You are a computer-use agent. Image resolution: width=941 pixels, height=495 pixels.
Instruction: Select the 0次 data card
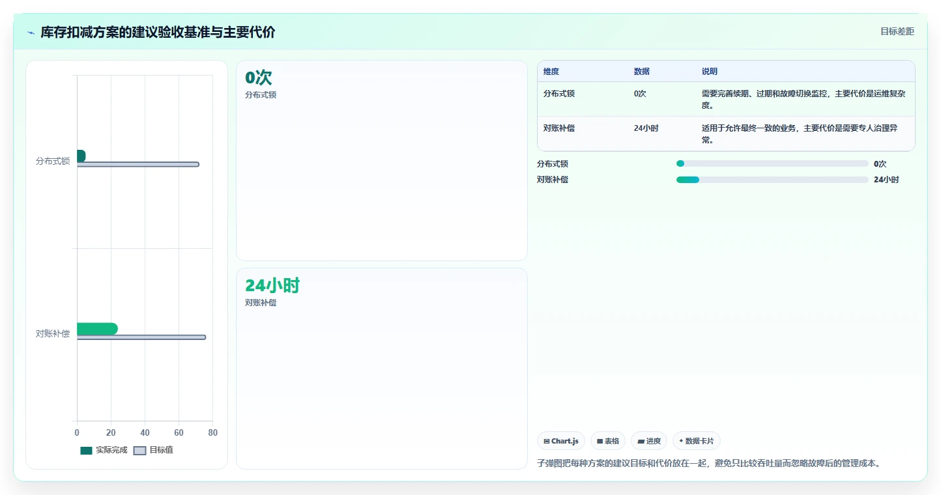[381, 160]
